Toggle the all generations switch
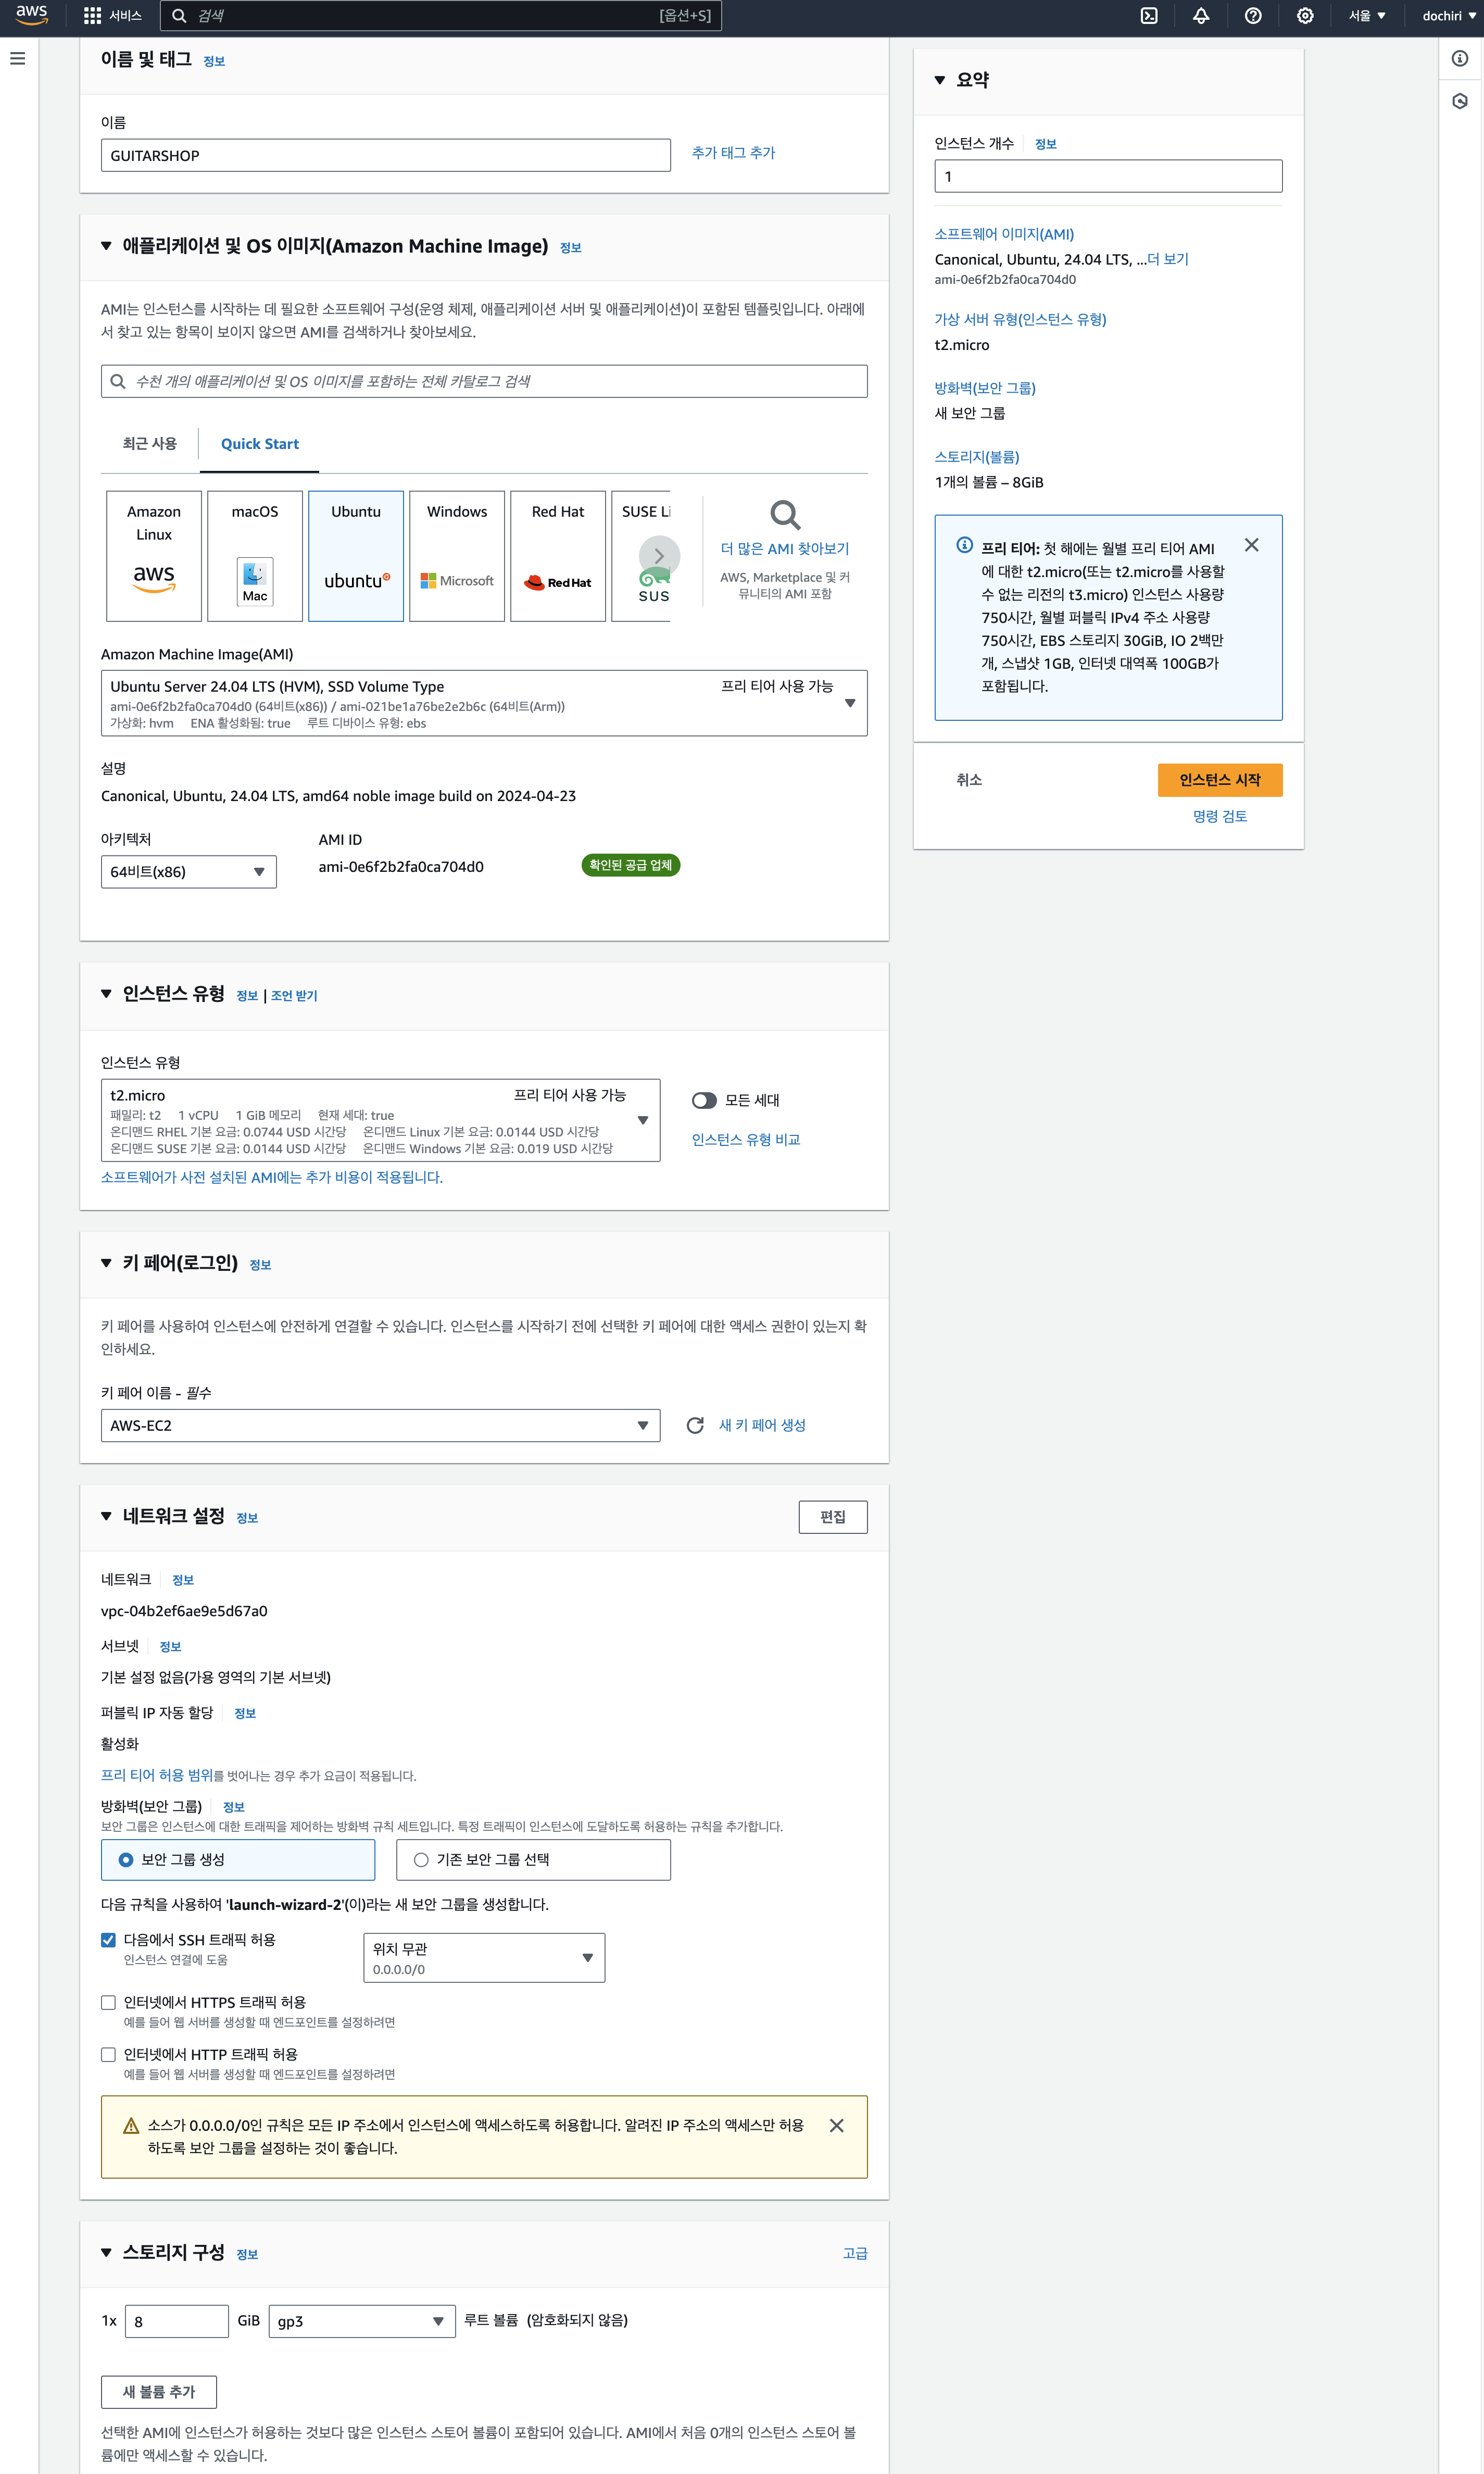Screen dimensions: 1484x2474 pos(704,1100)
